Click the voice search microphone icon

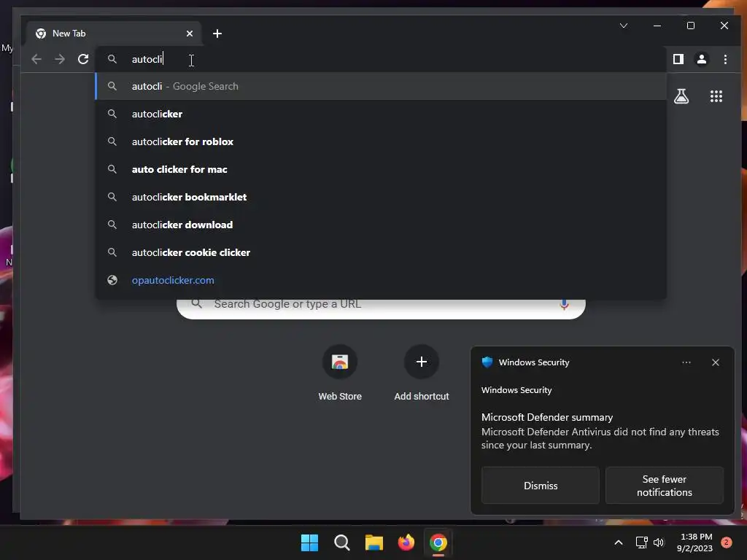pos(564,305)
